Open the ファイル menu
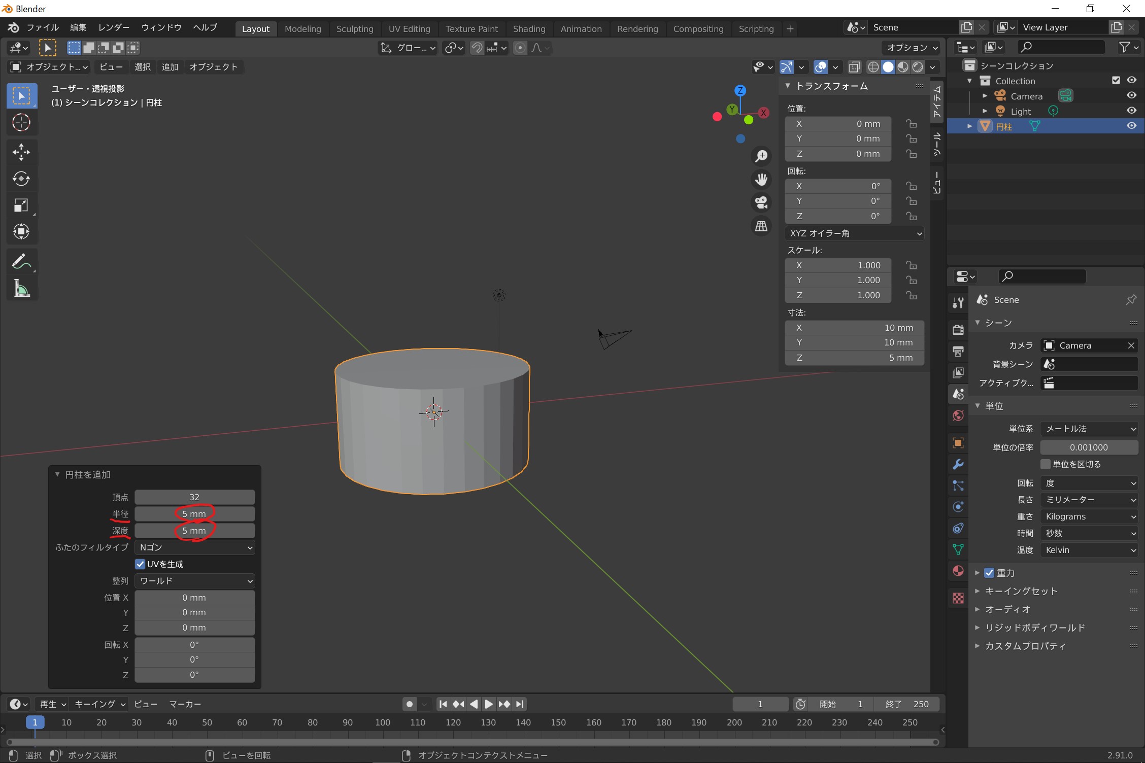The width and height of the screenshot is (1145, 763). [x=43, y=27]
